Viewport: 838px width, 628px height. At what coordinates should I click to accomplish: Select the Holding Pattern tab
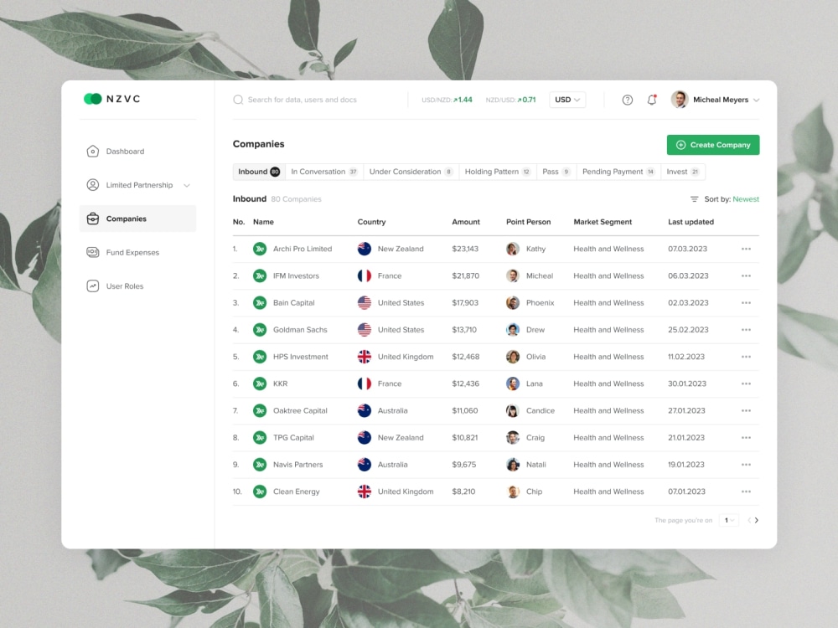point(497,172)
